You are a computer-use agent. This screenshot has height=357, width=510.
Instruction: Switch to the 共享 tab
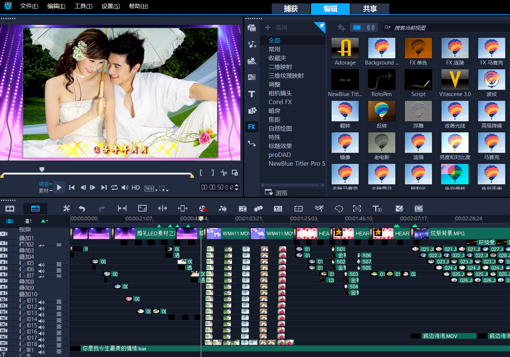[x=370, y=9]
